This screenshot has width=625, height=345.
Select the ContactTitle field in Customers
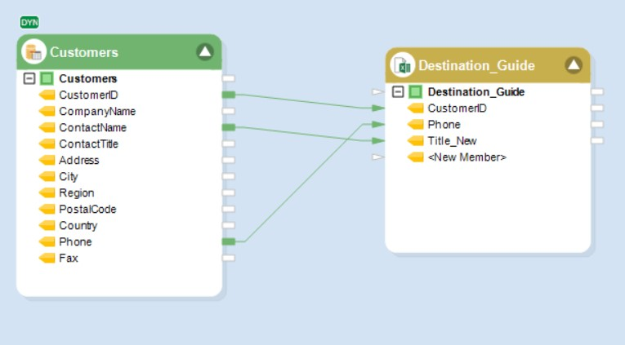click(88, 144)
